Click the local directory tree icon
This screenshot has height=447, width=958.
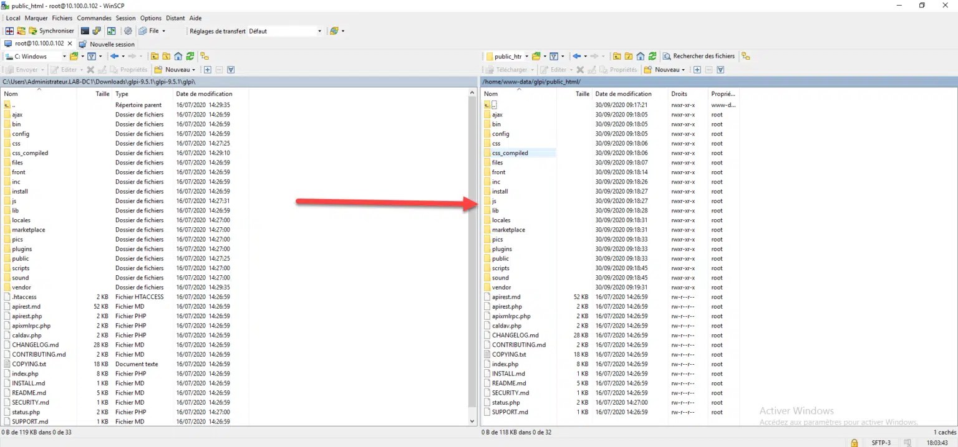205,56
